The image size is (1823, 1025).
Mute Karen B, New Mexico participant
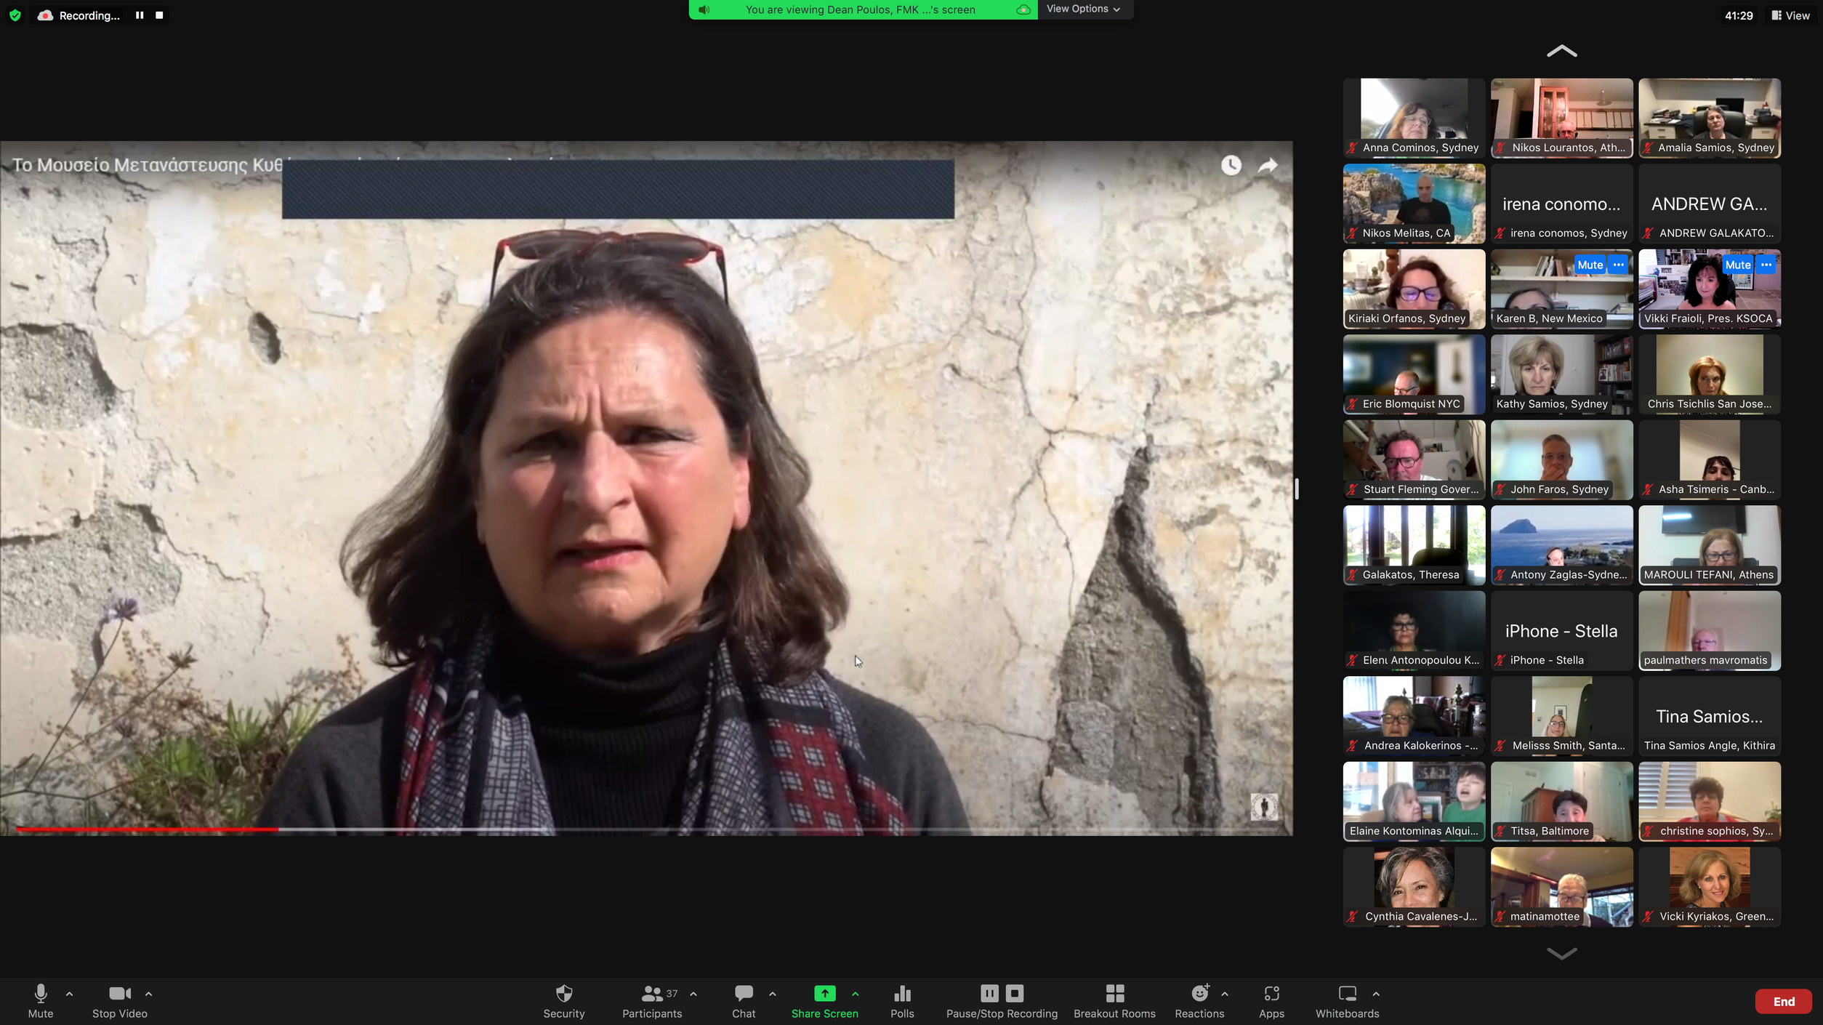[1590, 265]
